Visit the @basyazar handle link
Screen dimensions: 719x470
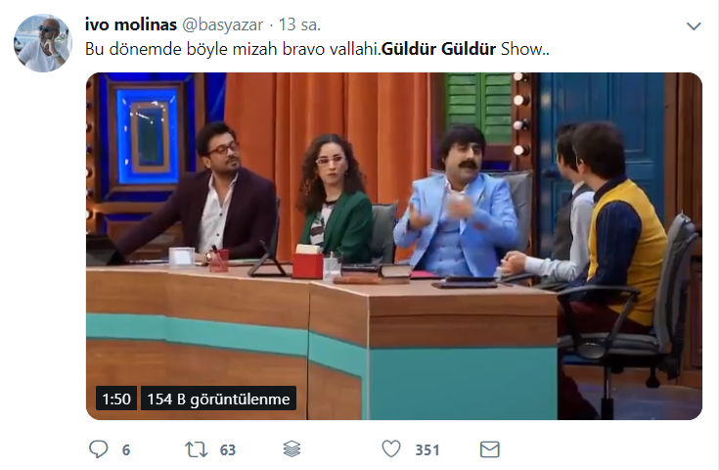[x=223, y=24]
